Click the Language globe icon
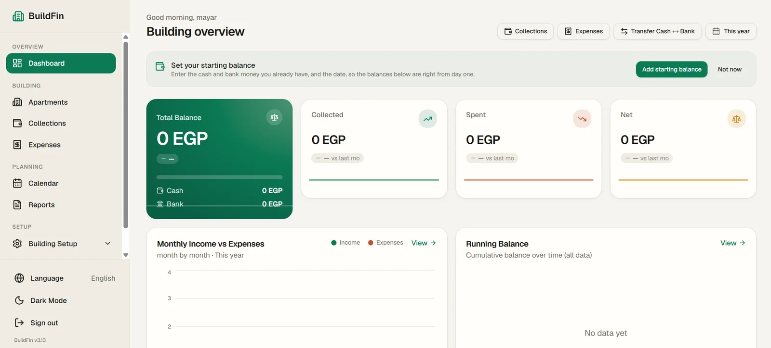771x348 pixels. [19, 278]
